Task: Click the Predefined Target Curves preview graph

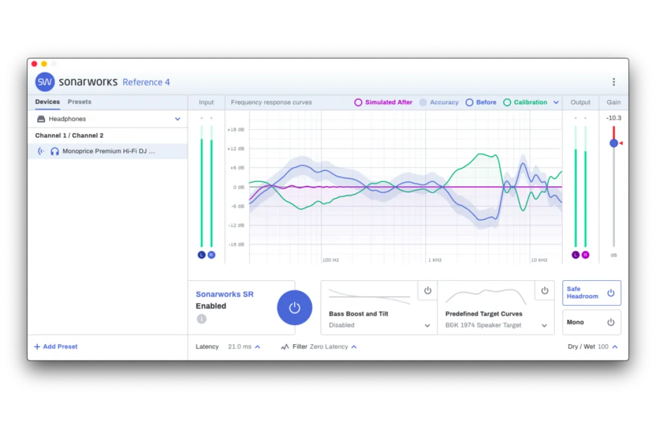Action: [486, 296]
